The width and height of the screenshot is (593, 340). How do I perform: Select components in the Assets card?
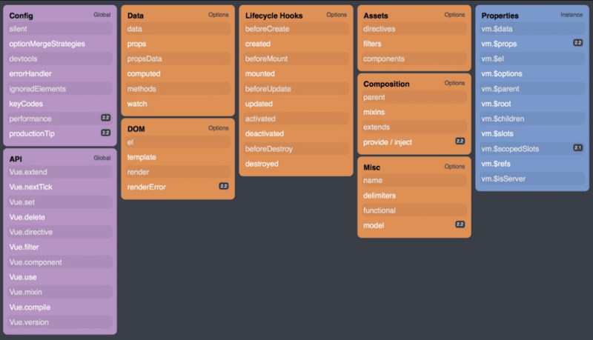(x=414, y=59)
